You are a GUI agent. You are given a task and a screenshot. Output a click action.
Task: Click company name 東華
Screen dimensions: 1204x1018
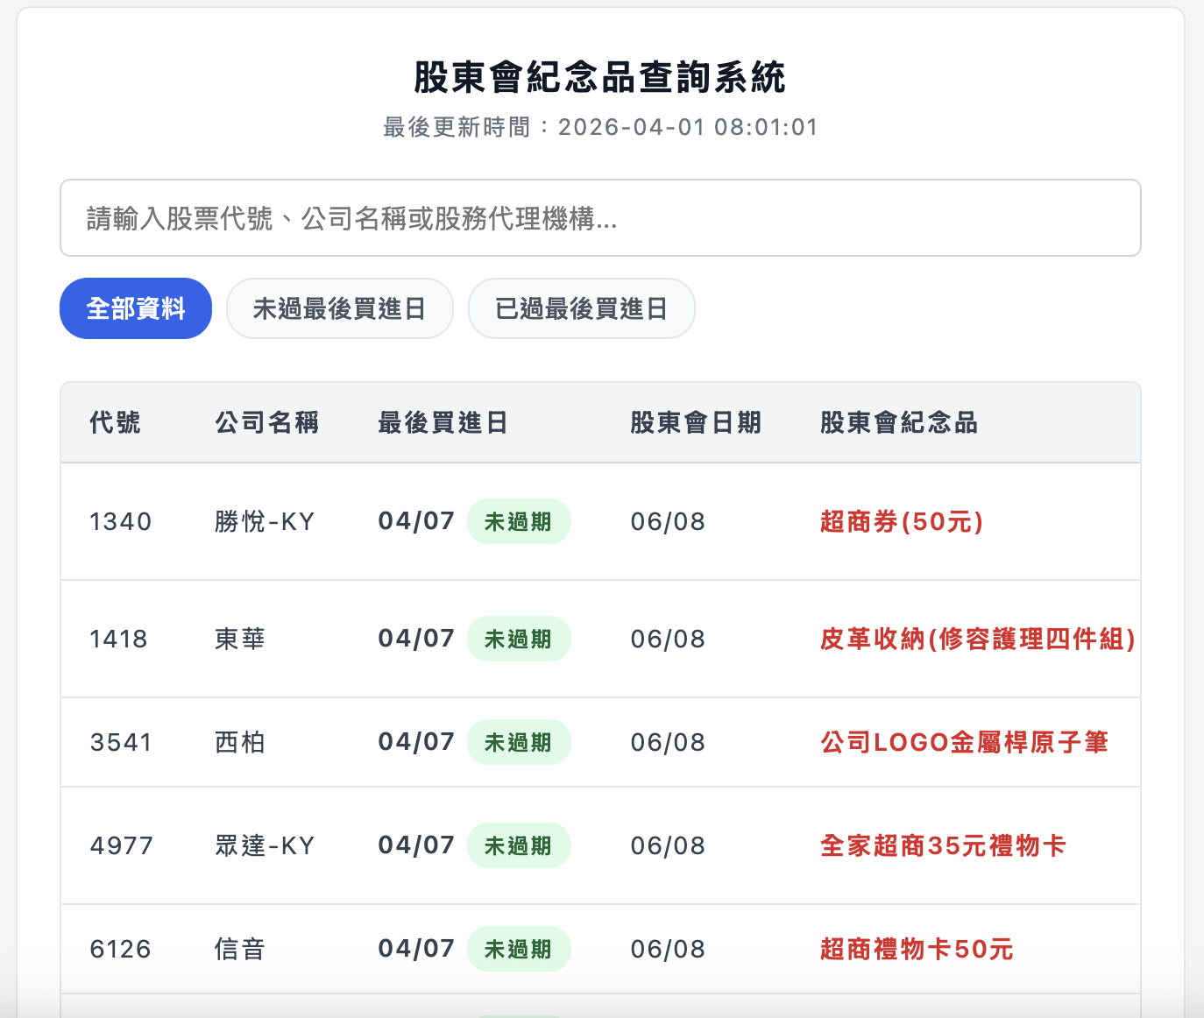click(x=240, y=640)
